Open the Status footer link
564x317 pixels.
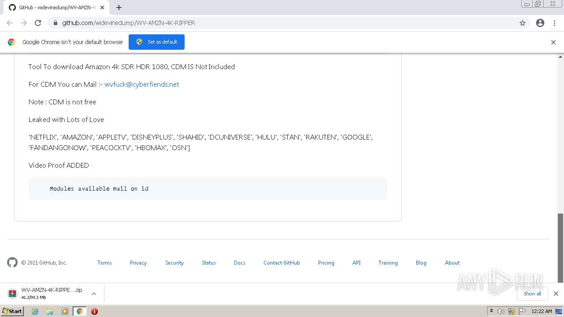click(x=209, y=263)
